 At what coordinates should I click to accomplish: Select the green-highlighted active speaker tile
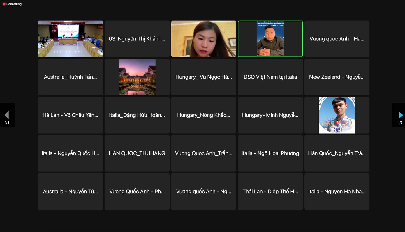(x=270, y=39)
